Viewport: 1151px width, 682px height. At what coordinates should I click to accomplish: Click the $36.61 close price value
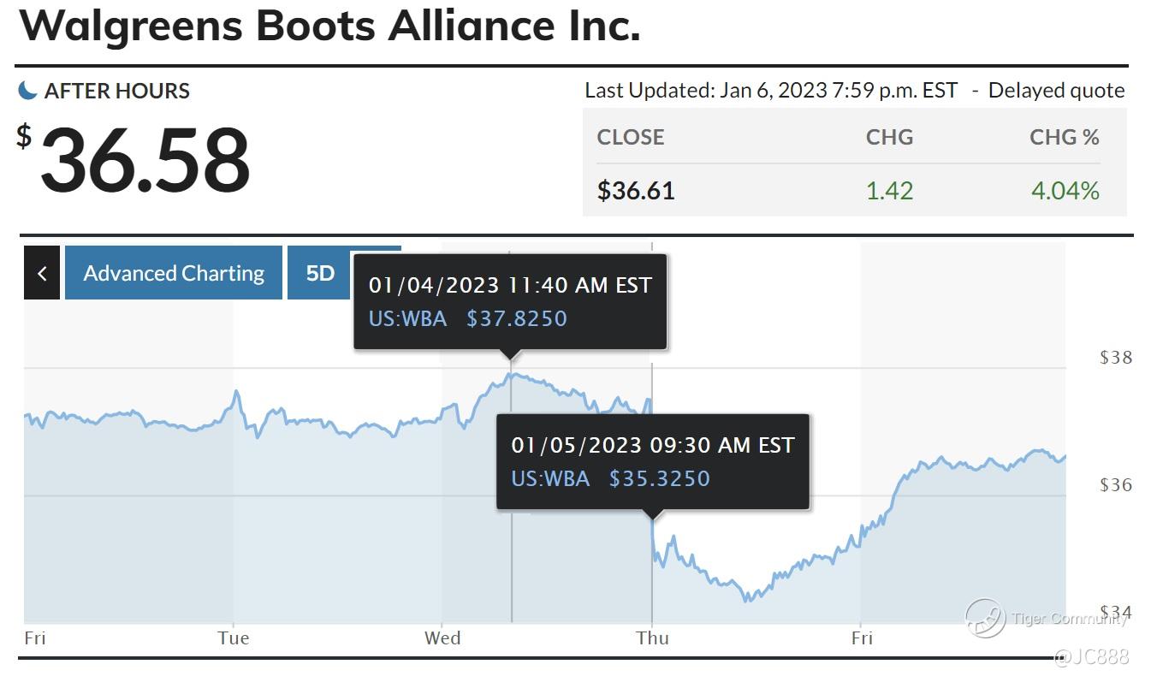636,190
